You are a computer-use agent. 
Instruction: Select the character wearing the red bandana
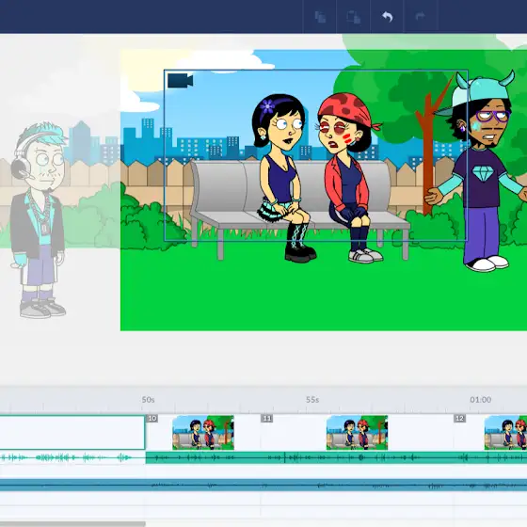coord(349,178)
